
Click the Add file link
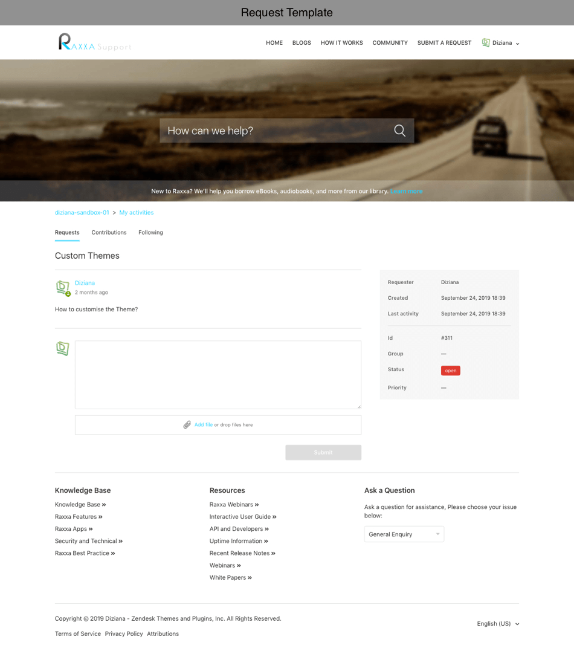(203, 425)
